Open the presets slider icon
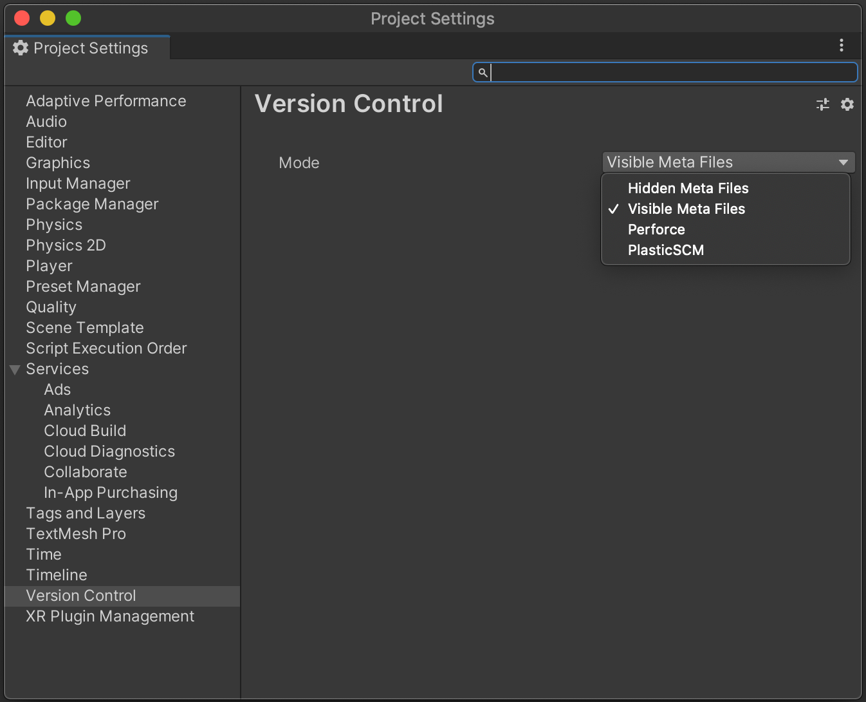Image resolution: width=866 pixels, height=702 pixels. [823, 104]
